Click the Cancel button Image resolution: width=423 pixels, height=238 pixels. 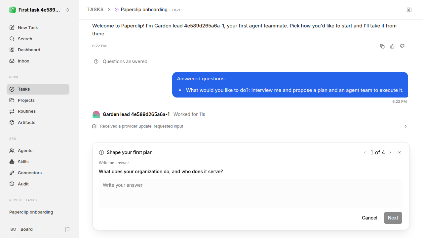tap(369, 218)
